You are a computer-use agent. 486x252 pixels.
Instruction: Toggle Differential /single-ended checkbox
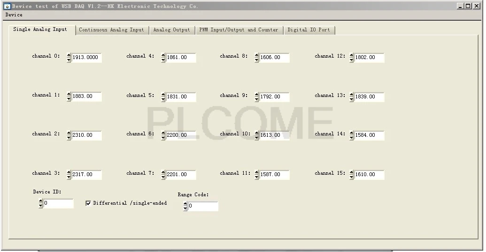tap(88, 203)
